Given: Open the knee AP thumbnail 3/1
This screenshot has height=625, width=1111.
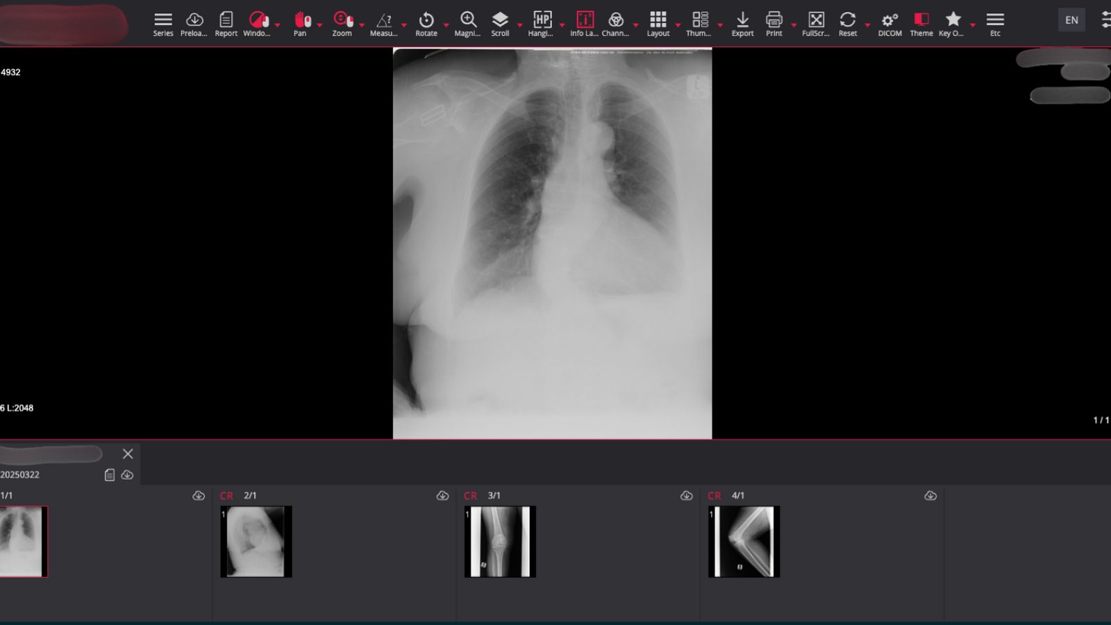Looking at the screenshot, I should tap(500, 542).
